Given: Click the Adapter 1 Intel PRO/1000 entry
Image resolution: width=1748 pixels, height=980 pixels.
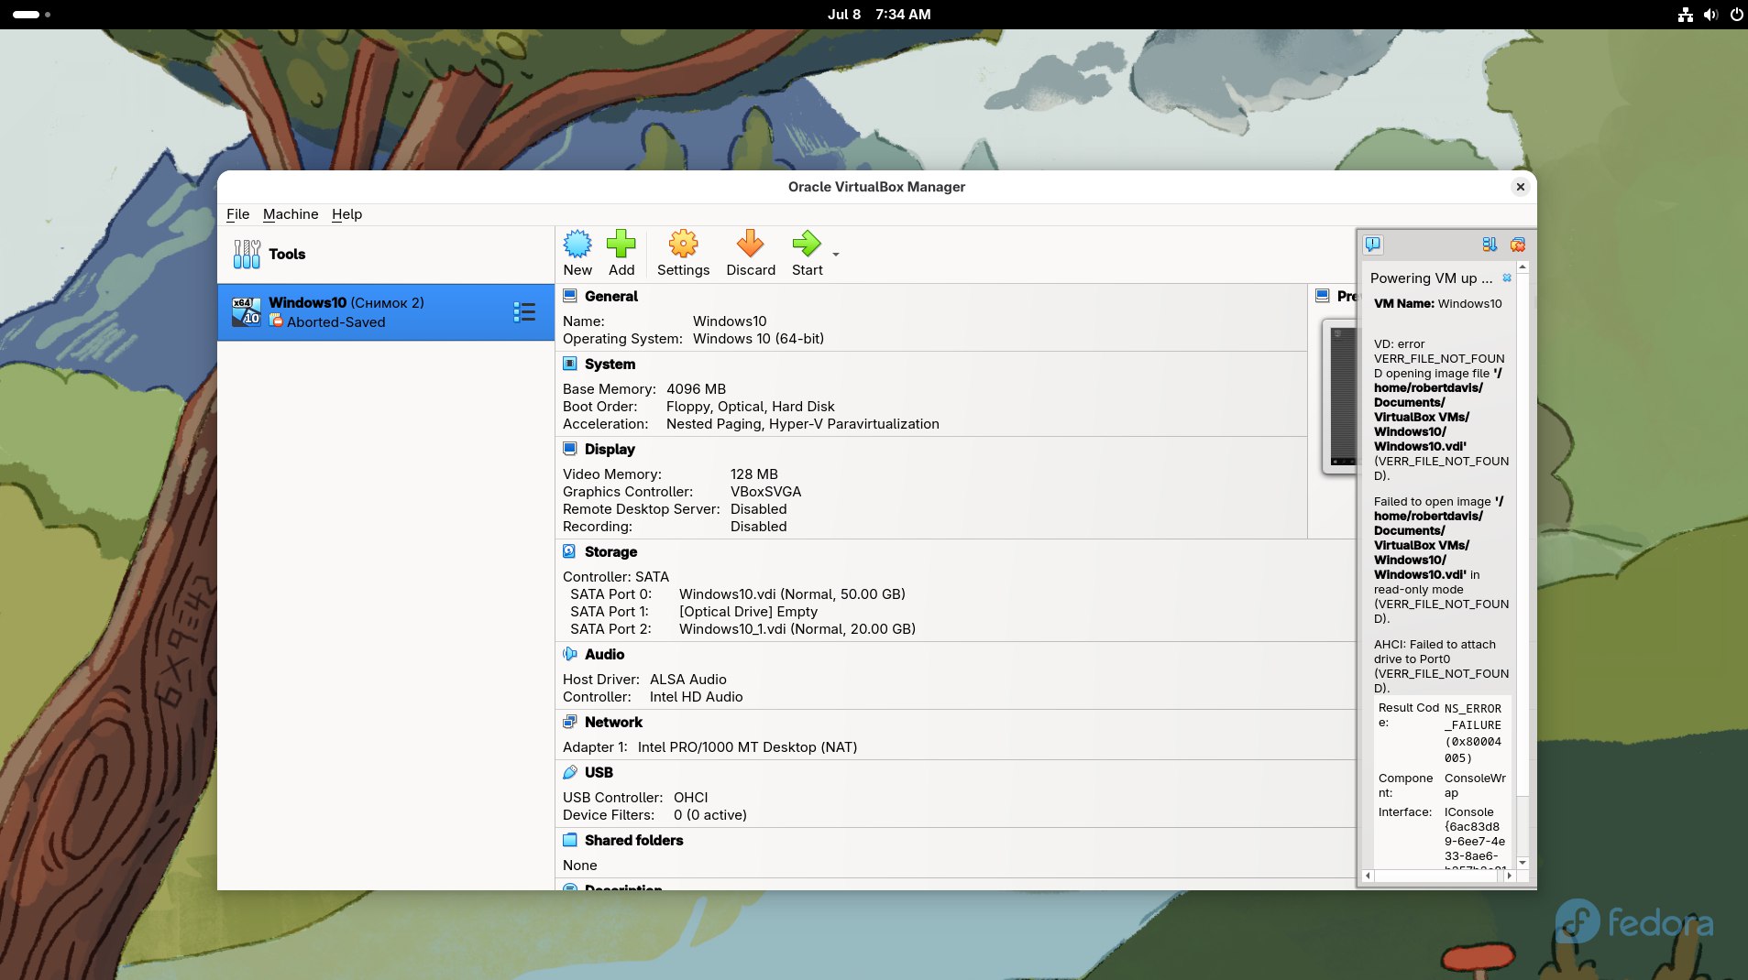Looking at the screenshot, I should point(747,747).
